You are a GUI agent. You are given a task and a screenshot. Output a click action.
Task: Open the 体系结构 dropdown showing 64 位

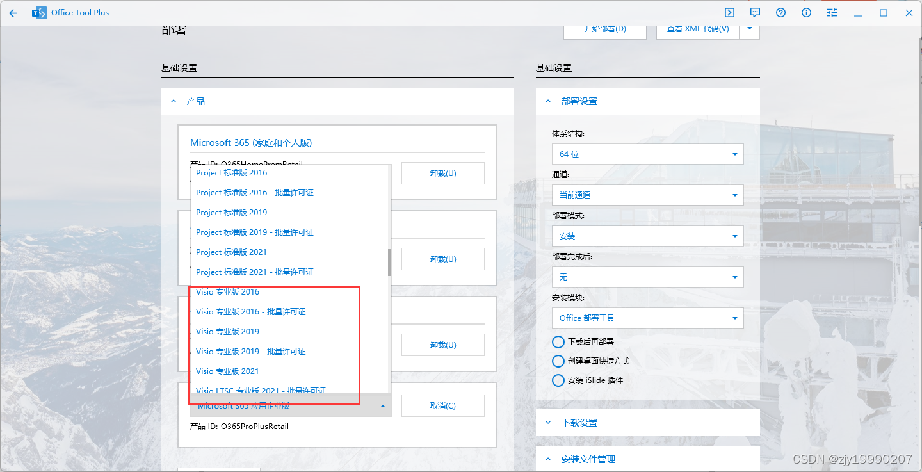point(647,154)
